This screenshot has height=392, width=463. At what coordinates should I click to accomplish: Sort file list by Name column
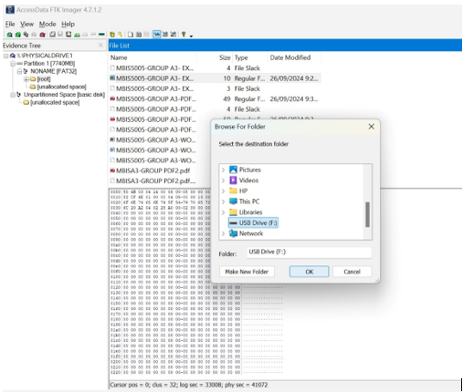click(x=153, y=57)
